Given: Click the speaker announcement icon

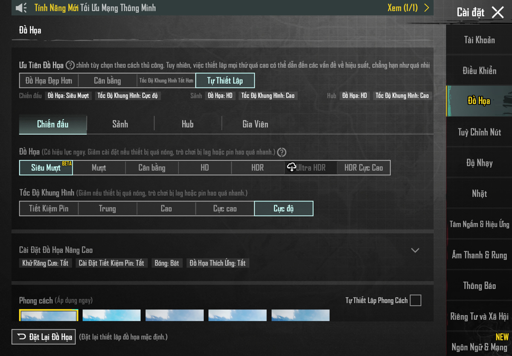Looking at the screenshot, I should click(x=21, y=8).
